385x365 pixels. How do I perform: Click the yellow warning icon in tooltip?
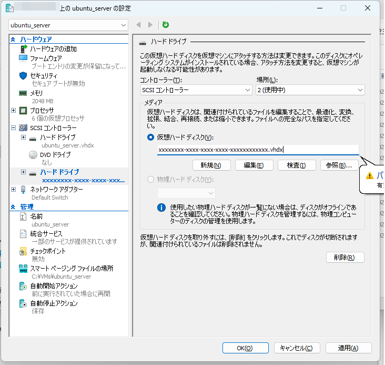coord(370,175)
